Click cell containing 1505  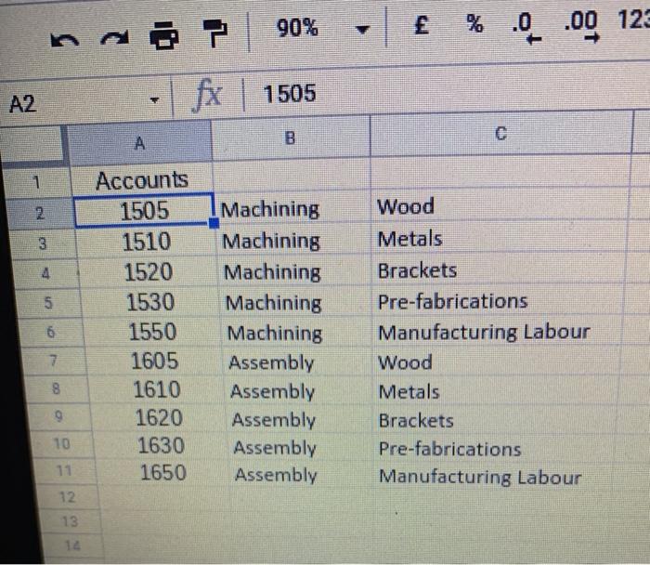pos(144,210)
